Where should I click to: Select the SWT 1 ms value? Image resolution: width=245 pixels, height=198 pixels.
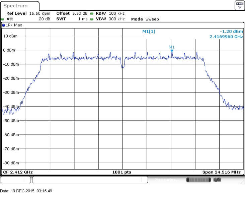point(83,19)
